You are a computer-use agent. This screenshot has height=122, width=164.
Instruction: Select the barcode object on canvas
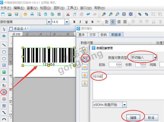(x=49, y=57)
